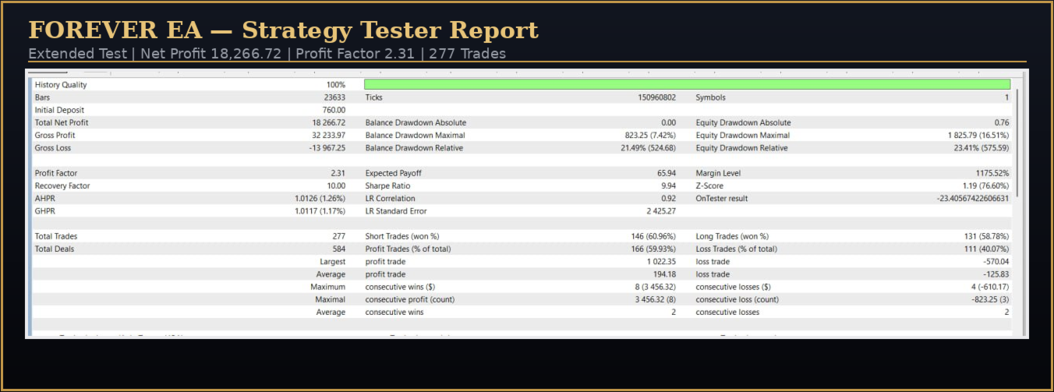This screenshot has width=1054, height=392.
Task: Click the Total Trades value 277
Action: pyautogui.click(x=338, y=236)
